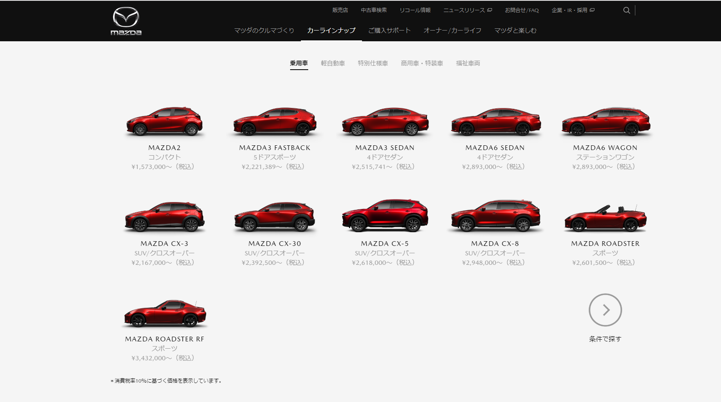Select the カーラインナップ menu item
The height and width of the screenshot is (402, 721).
(331, 31)
